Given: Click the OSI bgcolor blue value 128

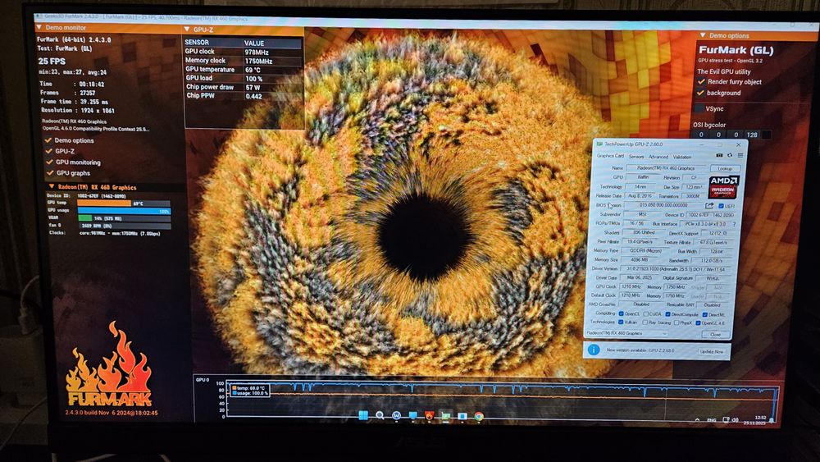Looking at the screenshot, I should click(x=752, y=135).
